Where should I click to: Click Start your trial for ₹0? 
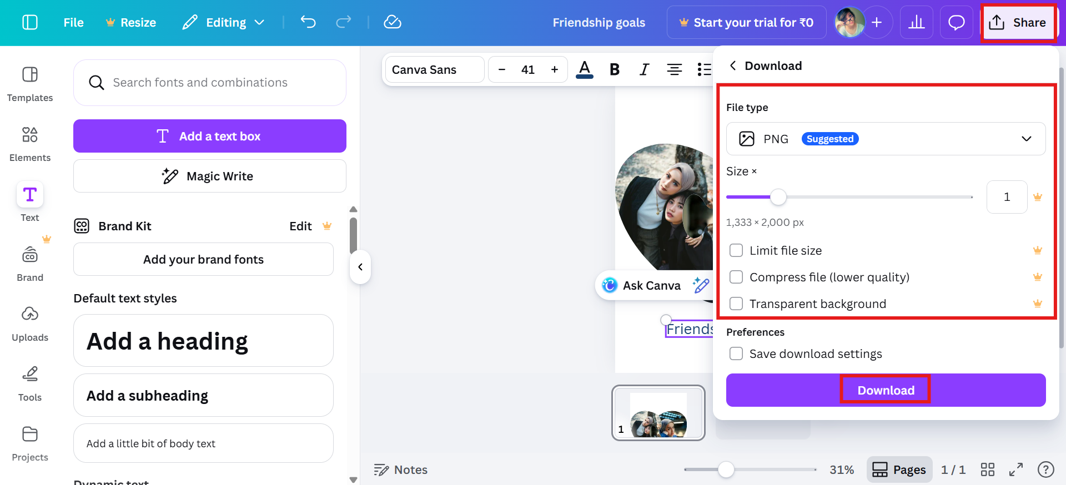click(747, 22)
